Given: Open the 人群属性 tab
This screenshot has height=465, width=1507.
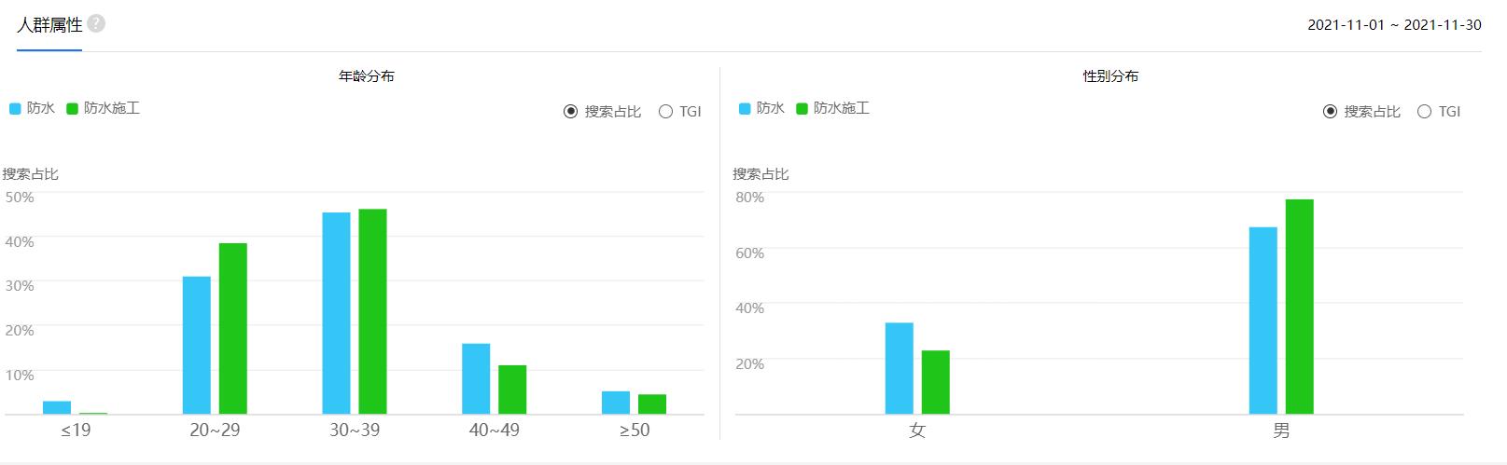Looking at the screenshot, I should point(49,25).
